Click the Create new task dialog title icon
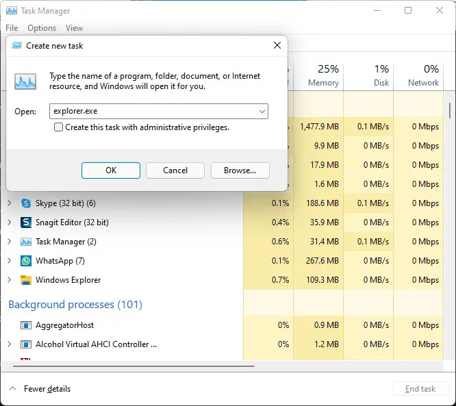Image resolution: width=456 pixels, height=406 pixels. [x=17, y=45]
